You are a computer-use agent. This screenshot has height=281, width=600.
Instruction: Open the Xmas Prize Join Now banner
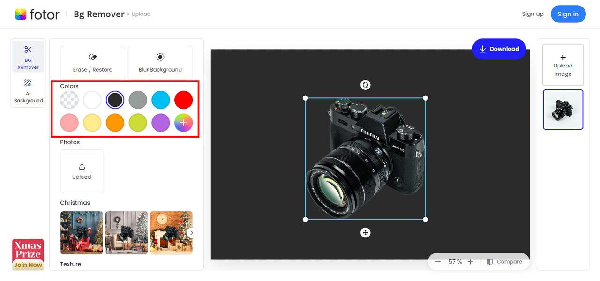click(x=28, y=254)
